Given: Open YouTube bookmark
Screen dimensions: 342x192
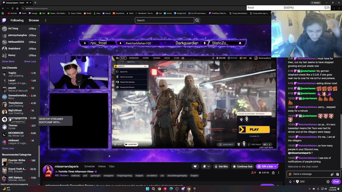Looking at the screenshot, I should click(x=12, y=13).
